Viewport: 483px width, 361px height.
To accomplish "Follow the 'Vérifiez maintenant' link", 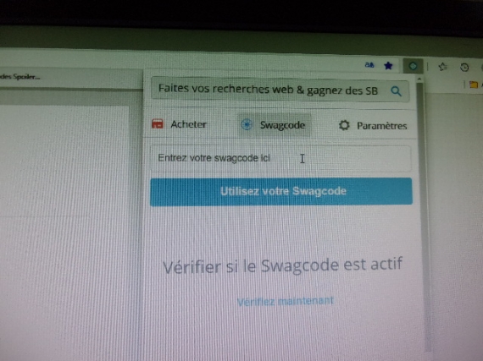I will pyautogui.click(x=286, y=301).
